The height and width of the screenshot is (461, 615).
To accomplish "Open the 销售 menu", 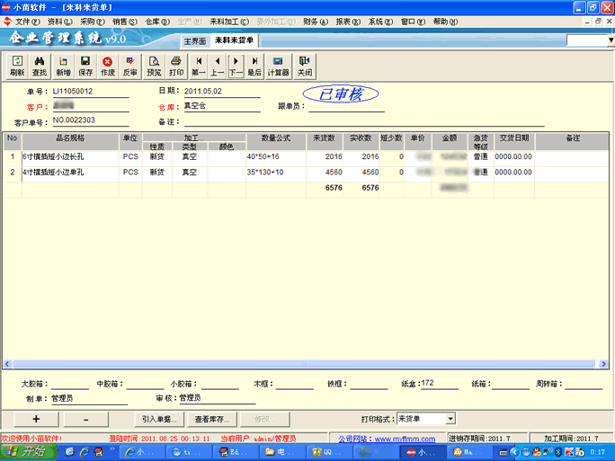I will click(125, 22).
